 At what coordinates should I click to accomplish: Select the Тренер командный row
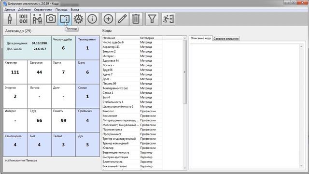pos(132,143)
